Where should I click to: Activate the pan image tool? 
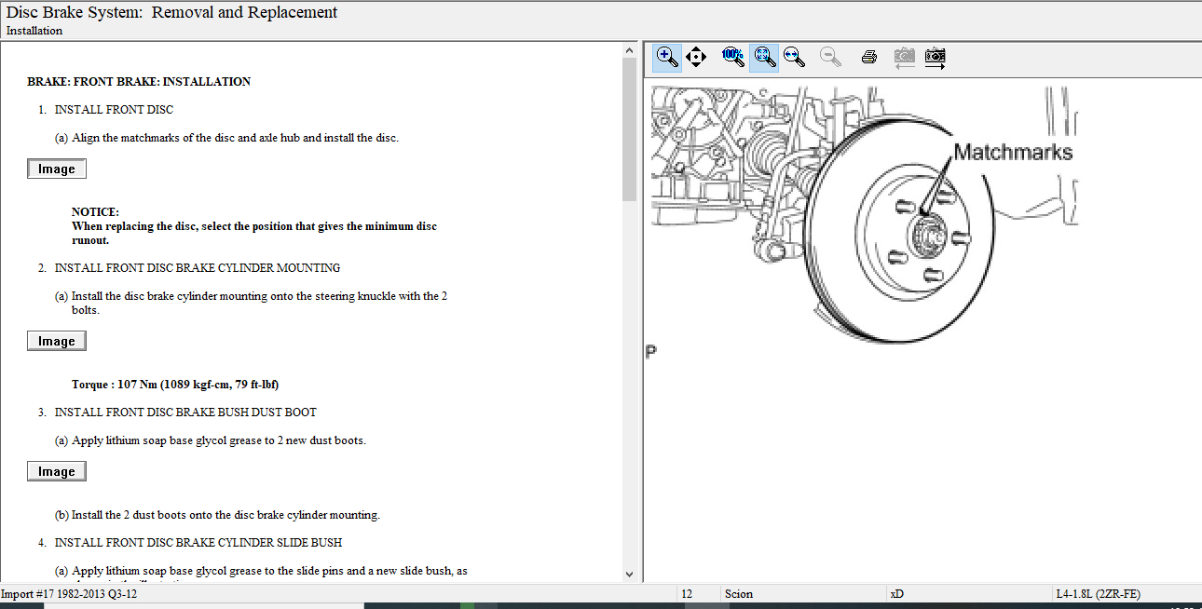pos(696,57)
